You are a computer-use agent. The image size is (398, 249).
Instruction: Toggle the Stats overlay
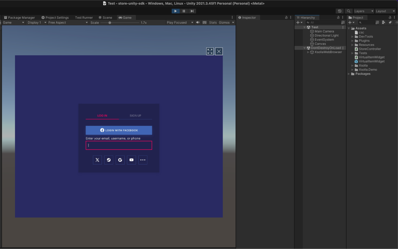coord(213,23)
